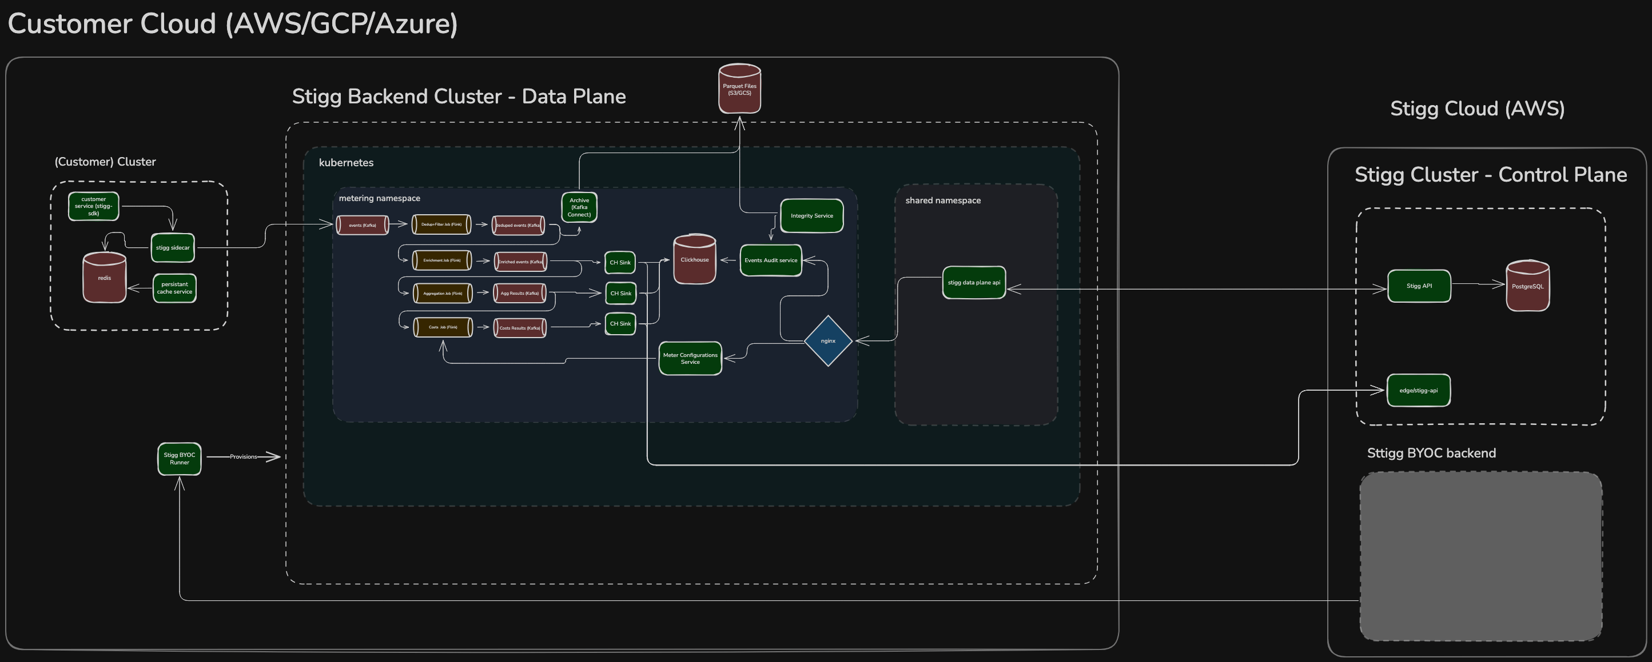1652x662 pixels.
Task: Select the Costs Job (Flink) node
Action: (x=443, y=327)
